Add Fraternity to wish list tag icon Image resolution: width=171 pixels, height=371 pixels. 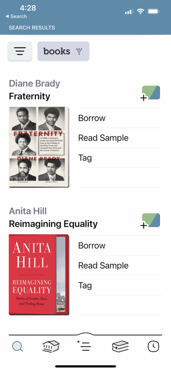click(x=150, y=93)
